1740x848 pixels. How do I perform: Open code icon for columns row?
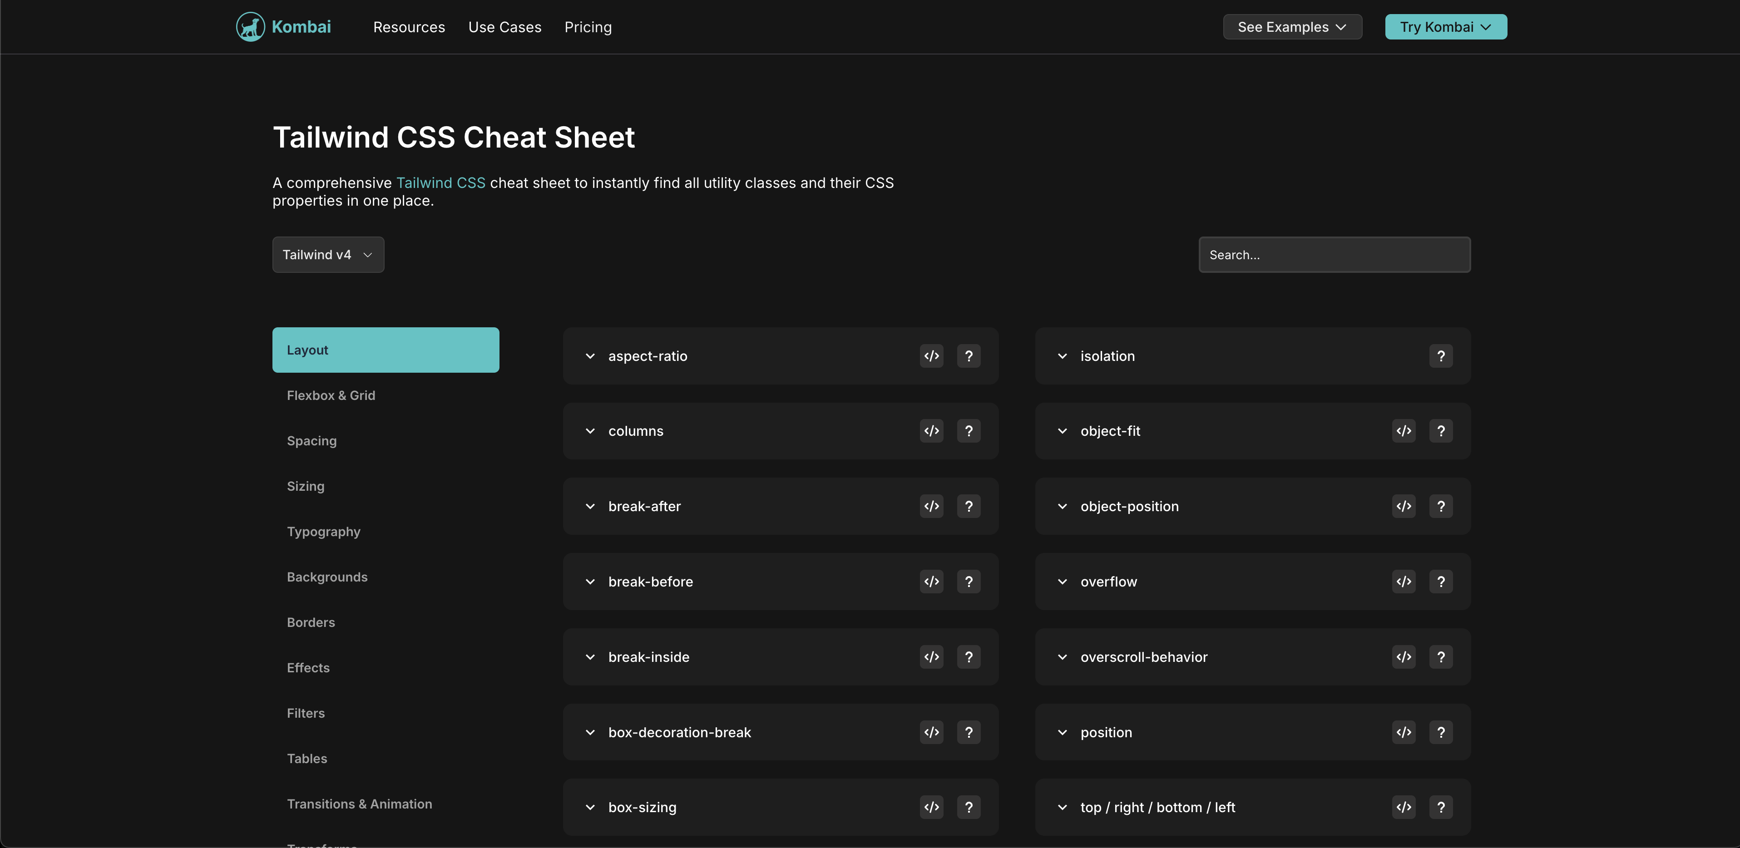pos(931,431)
